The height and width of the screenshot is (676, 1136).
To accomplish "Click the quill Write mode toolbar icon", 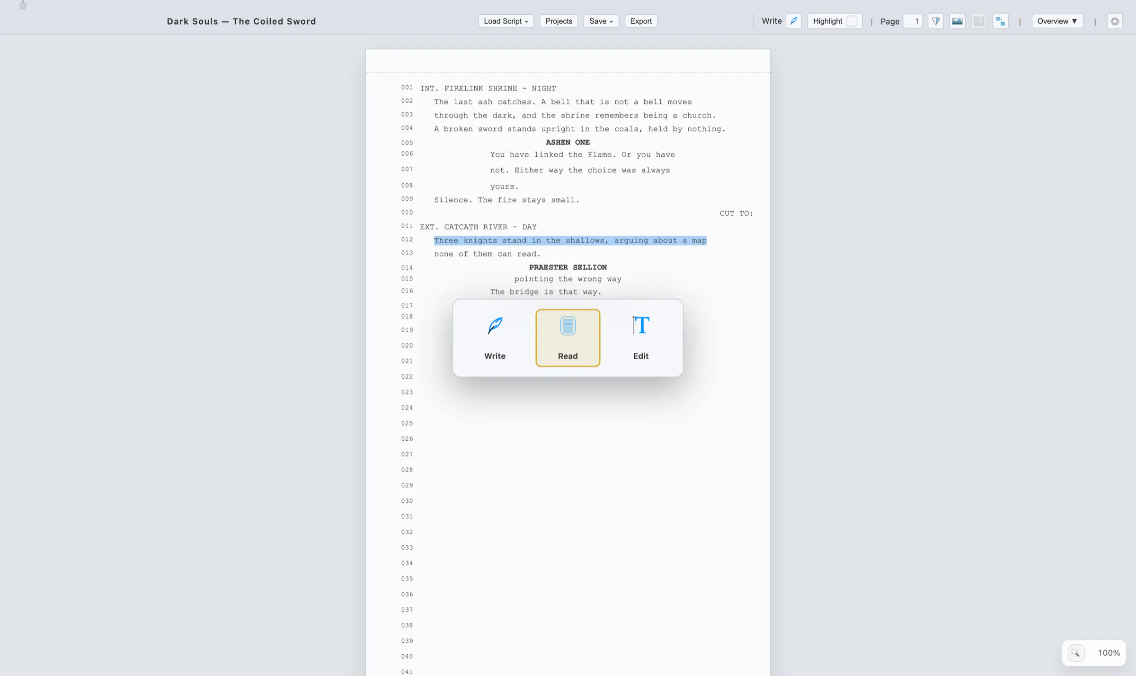I will (794, 21).
